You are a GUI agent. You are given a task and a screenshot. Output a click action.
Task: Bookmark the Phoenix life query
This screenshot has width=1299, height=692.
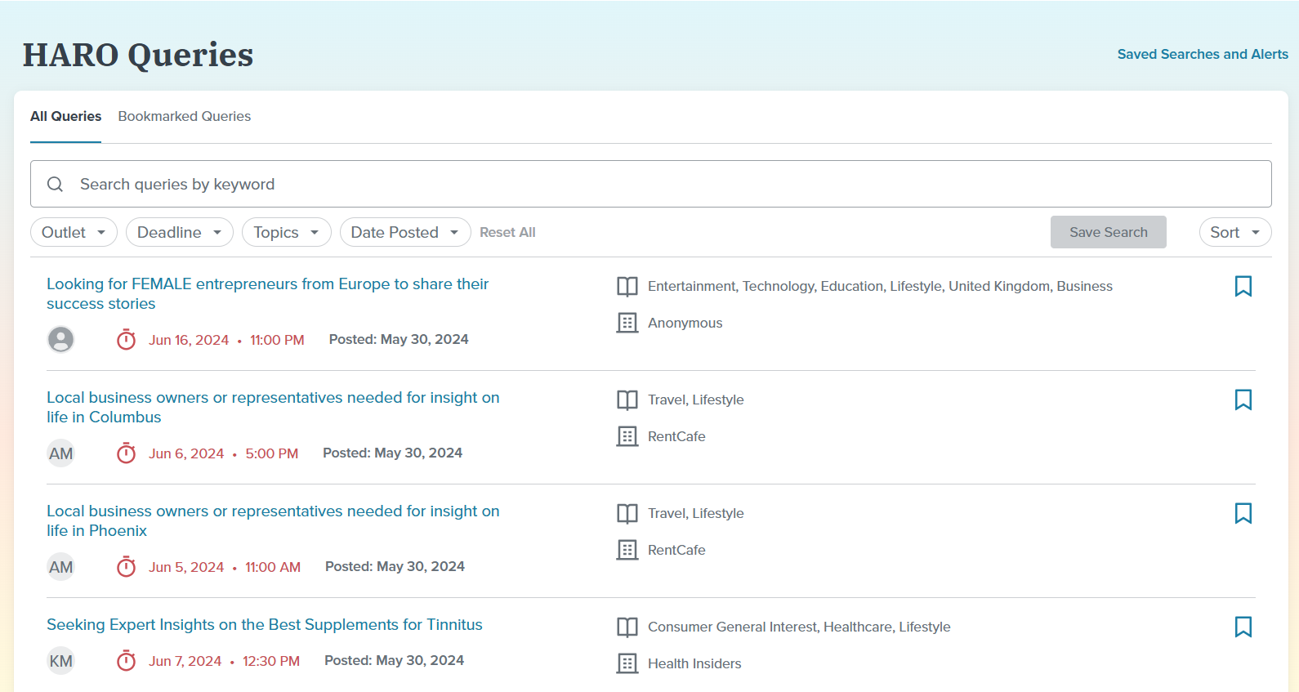point(1243,513)
